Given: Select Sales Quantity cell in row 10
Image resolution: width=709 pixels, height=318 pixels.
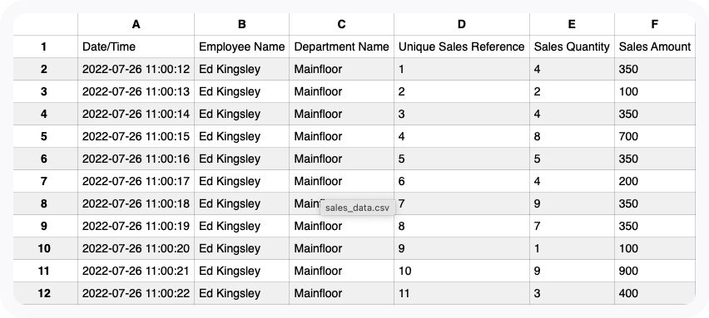Looking at the screenshot, I should (x=572, y=248).
